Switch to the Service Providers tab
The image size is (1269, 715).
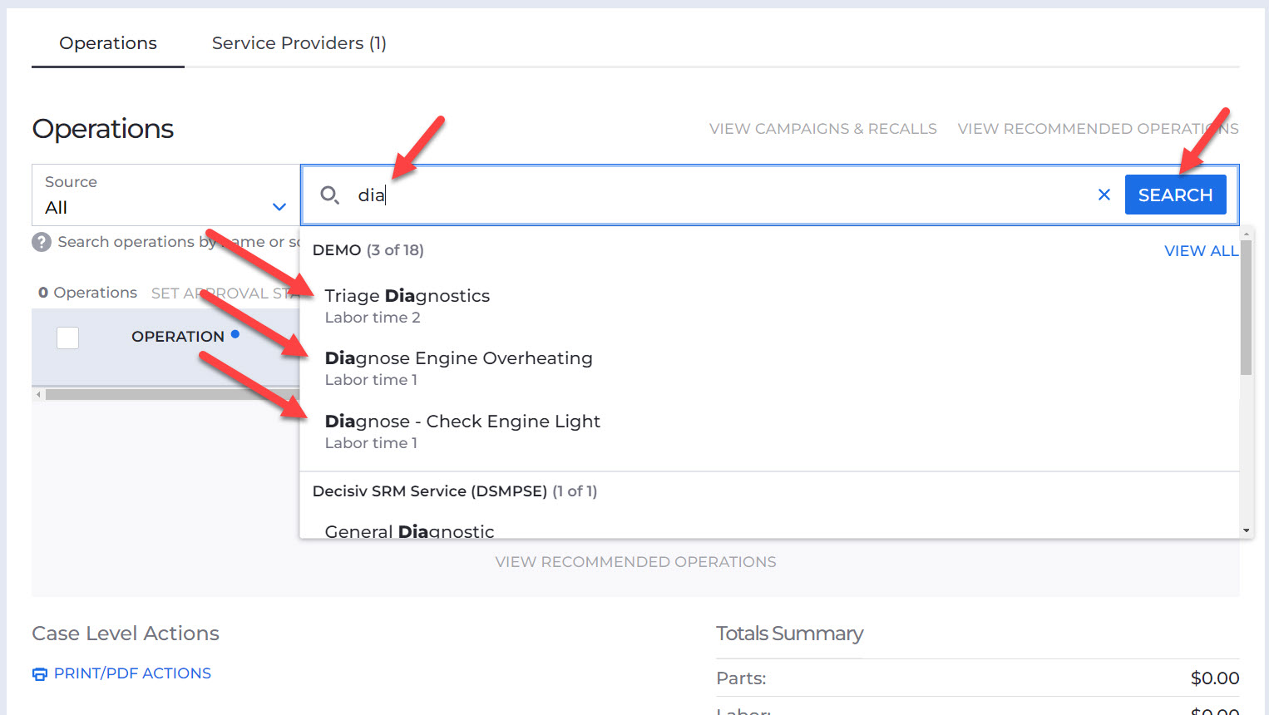[x=298, y=42]
